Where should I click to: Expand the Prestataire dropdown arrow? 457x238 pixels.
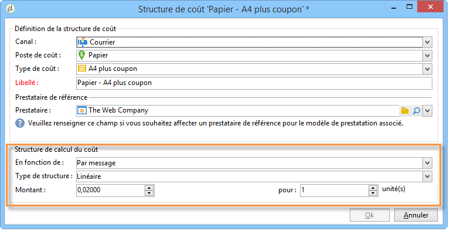(427, 111)
